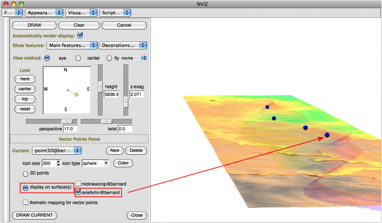
Task: Select the 3D points radio button
Action: pyautogui.click(x=26, y=173)
